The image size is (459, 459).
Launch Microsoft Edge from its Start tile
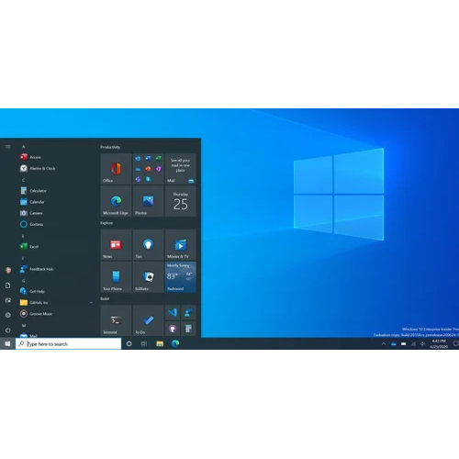click(116, 201)
